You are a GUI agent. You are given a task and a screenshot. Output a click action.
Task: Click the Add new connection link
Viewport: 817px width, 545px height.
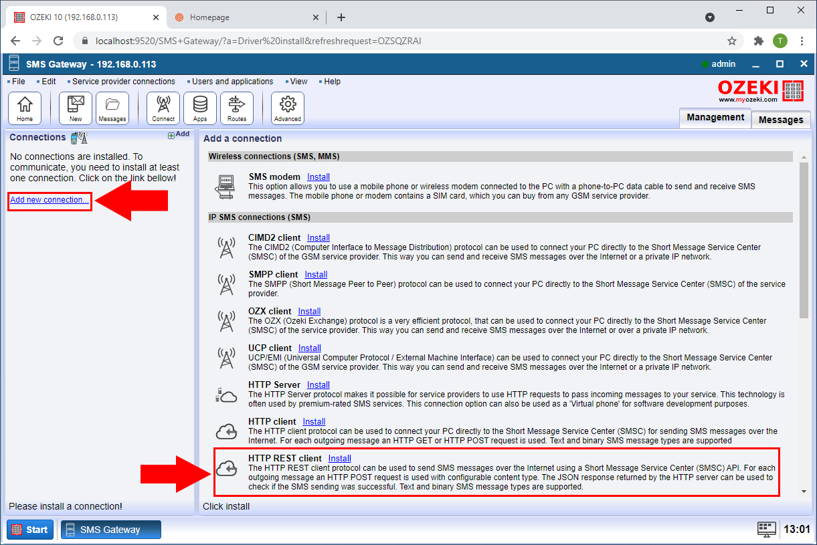point(50,200)
